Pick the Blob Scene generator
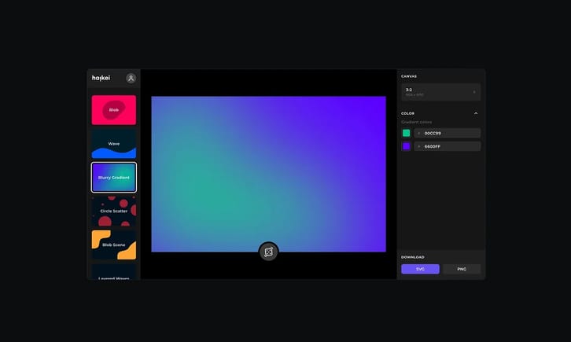Screen dimensions: 571x342 (x=113, y=245)
